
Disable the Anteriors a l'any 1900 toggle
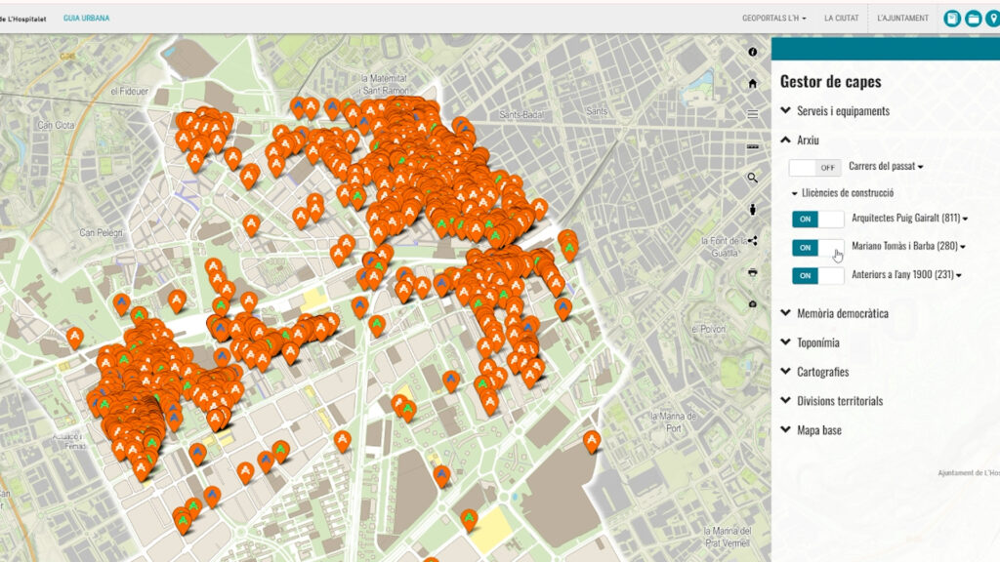click(817, 276)
